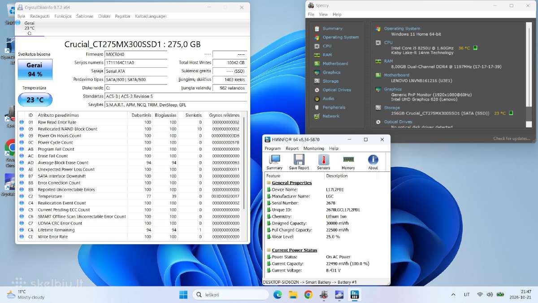Open the Memory tool in HWiNFO
The height and width of the screenshot is (303, 538).
tap(348, 162)
